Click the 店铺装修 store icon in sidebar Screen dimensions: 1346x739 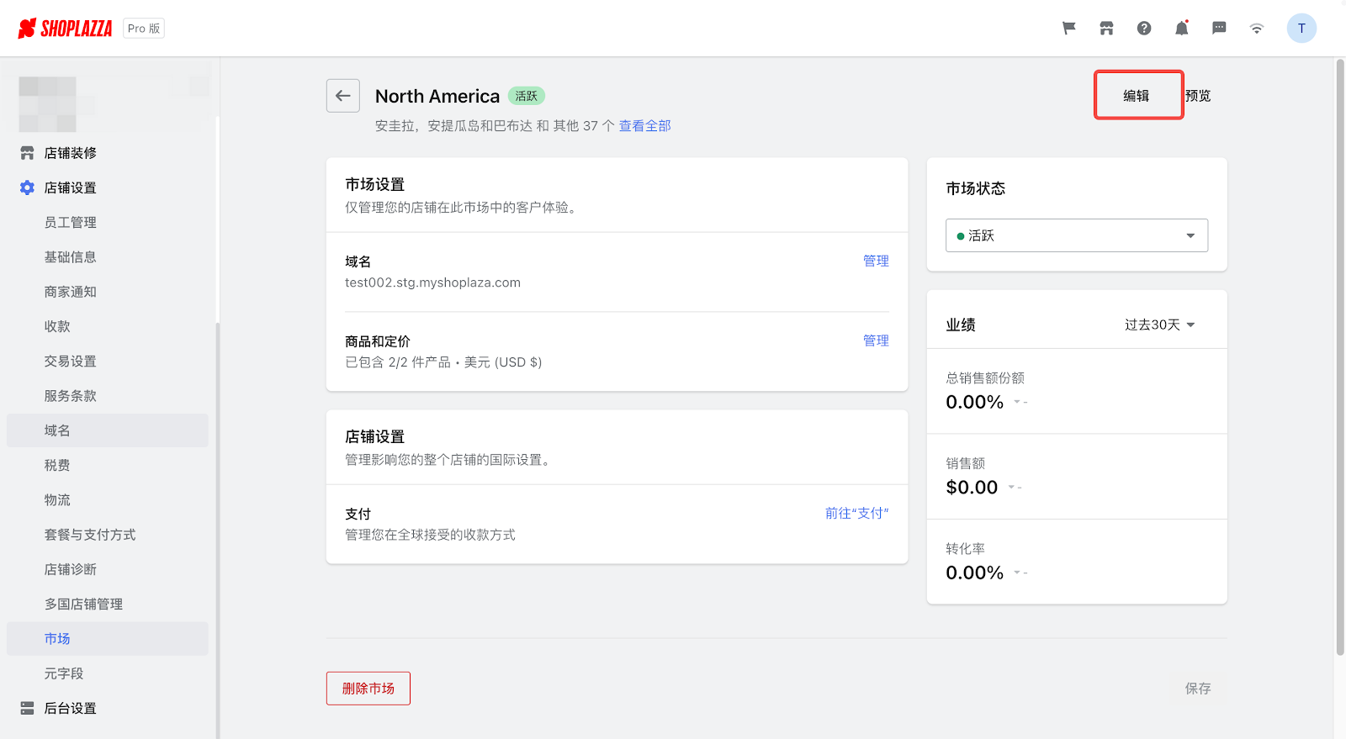tap(27, 153)
